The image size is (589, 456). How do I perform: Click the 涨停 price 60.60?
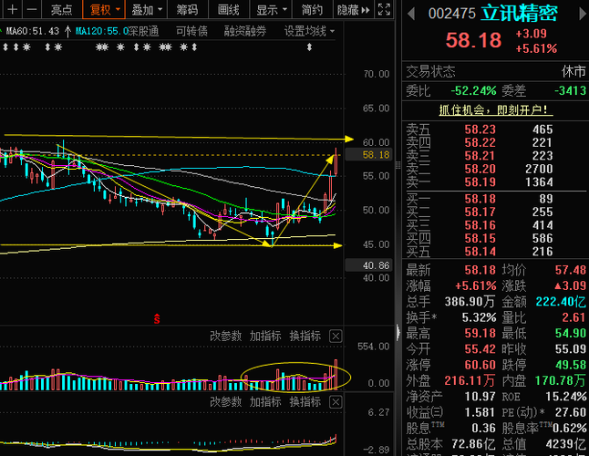[480, 365]
